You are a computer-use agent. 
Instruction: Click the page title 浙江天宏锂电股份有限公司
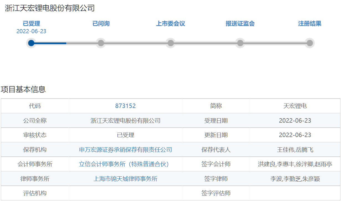[x=50, y=8]
